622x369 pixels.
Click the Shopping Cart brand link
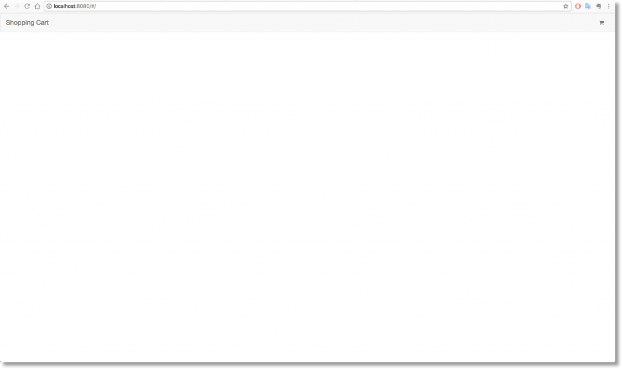(x=27, y=22)
